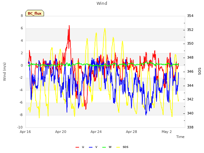Image resolution: width=204 pixels, height=153 pixels.
Task: Click the BC_flux label tab
Action: tap(35, 13)
